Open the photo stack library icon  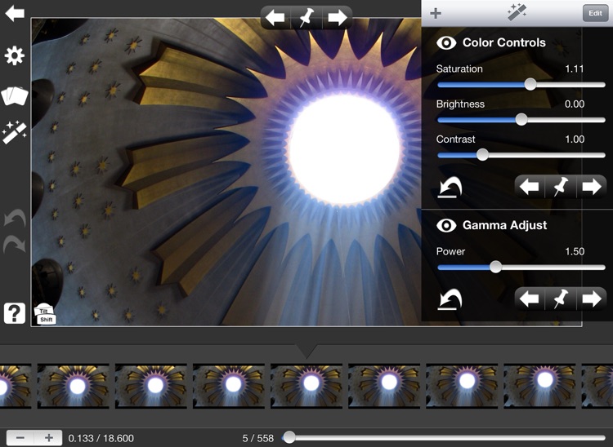(x=15, y=95)
